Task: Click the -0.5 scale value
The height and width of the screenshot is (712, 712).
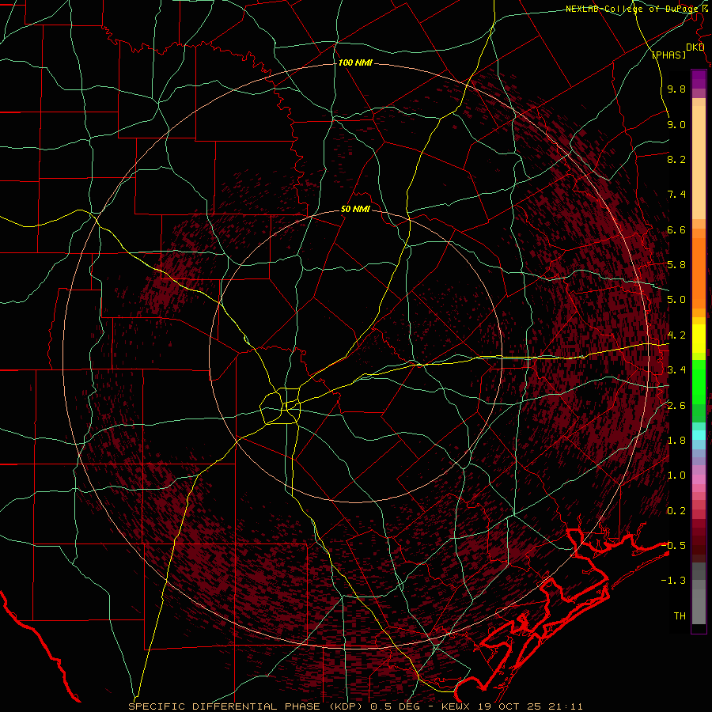Action: click(673, 546)
